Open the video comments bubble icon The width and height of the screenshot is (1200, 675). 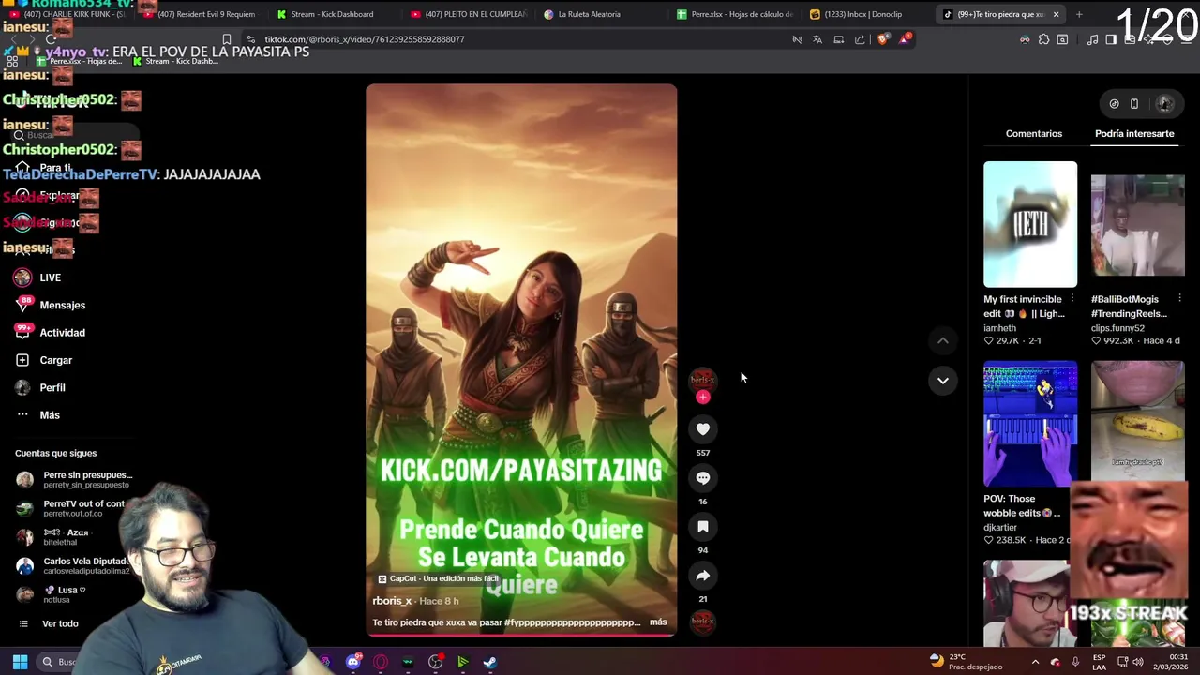[x=702, y=477]
